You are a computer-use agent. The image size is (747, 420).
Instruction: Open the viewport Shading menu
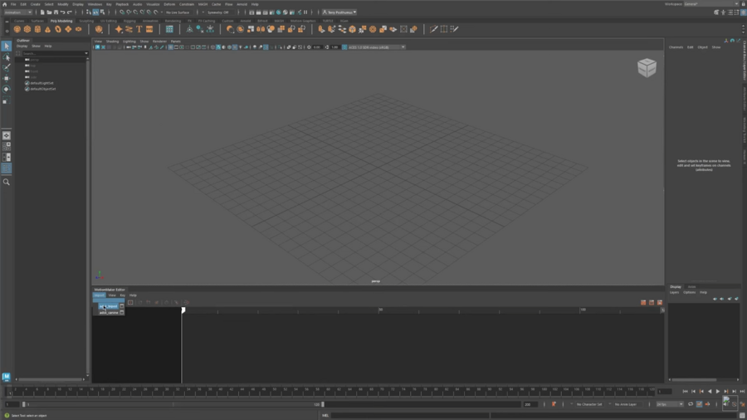point(112,41)
